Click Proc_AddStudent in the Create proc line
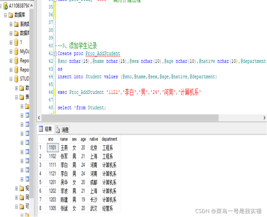 click(x=103, y=54)
